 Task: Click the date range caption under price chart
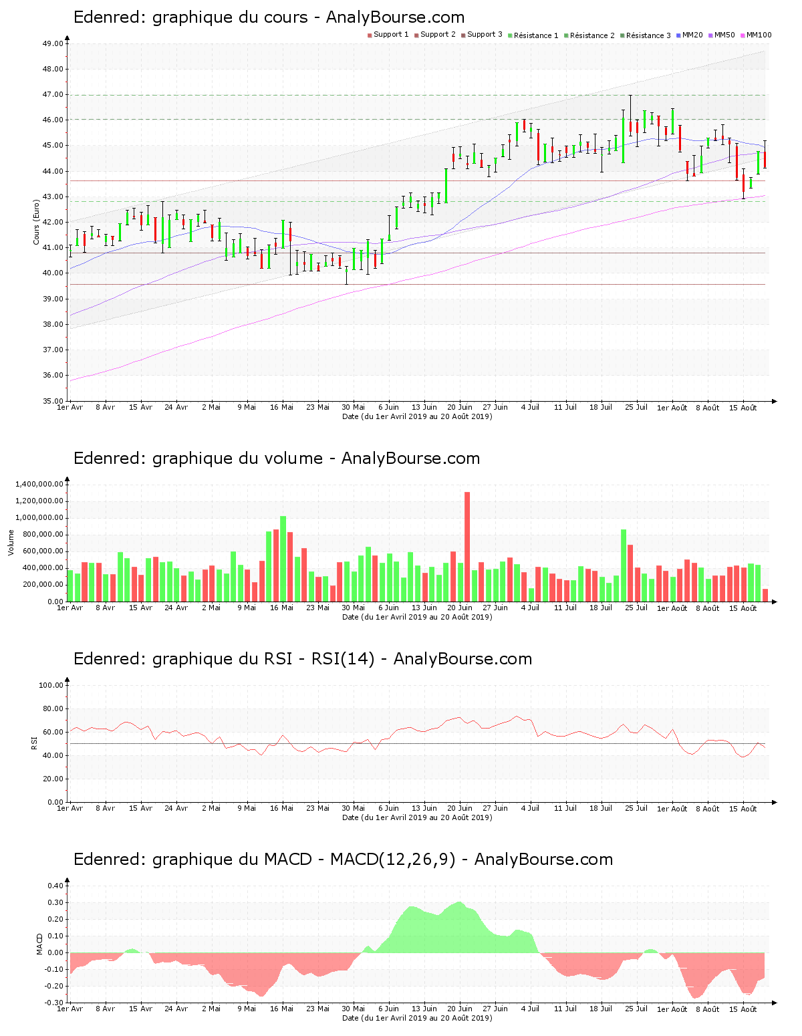(417, 416)
